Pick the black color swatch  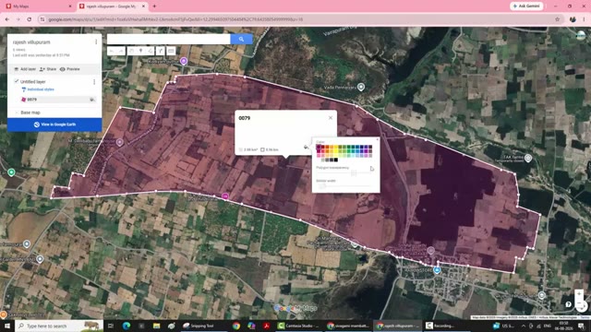point(336,160)
